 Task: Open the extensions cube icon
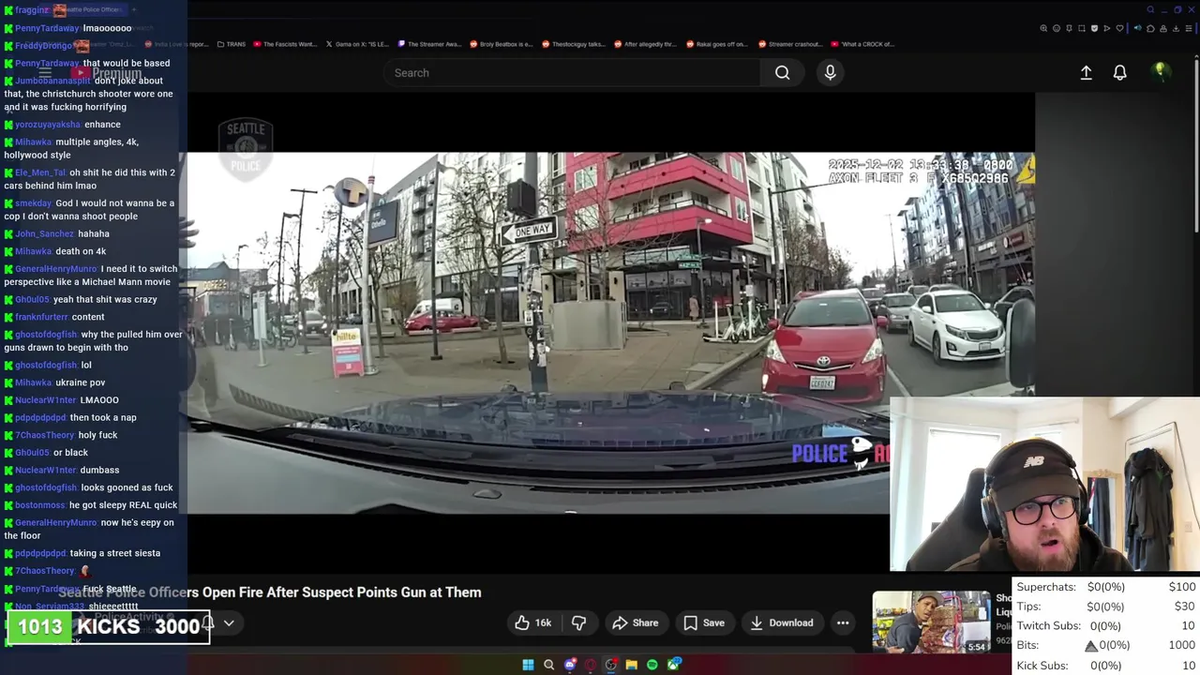[1150, 28]
